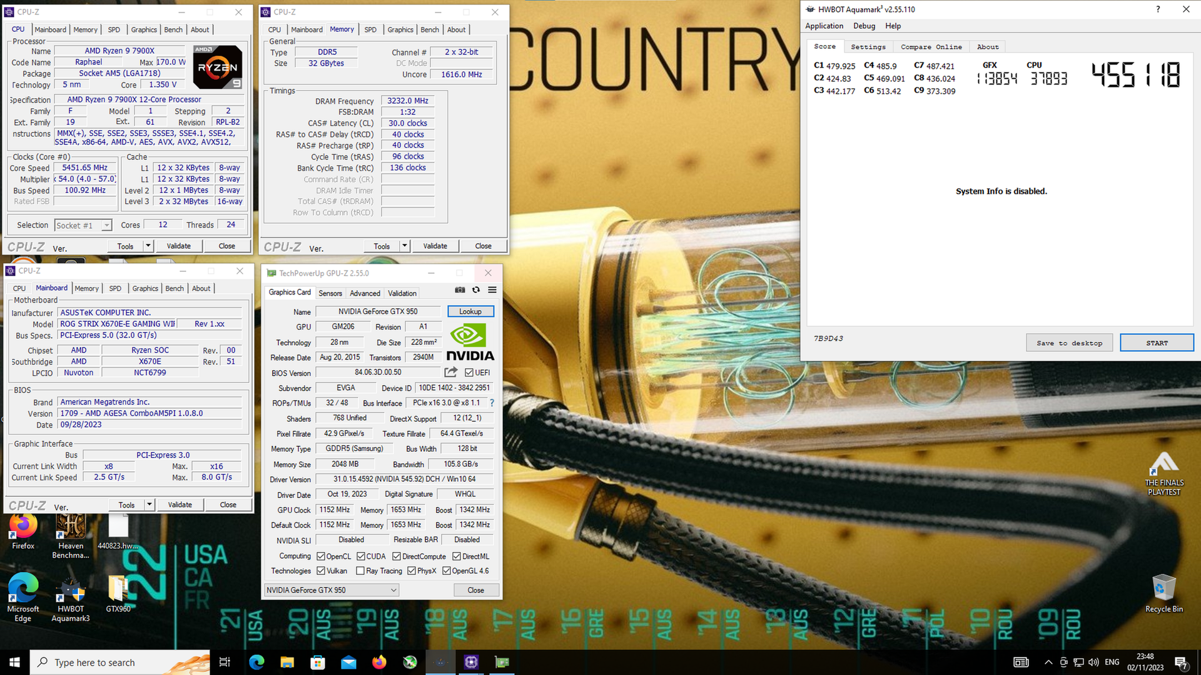The height and width of the screenshot is (675, 1201).
Task: Click the GPU-Z refresh icon
Action: point(476,290)
